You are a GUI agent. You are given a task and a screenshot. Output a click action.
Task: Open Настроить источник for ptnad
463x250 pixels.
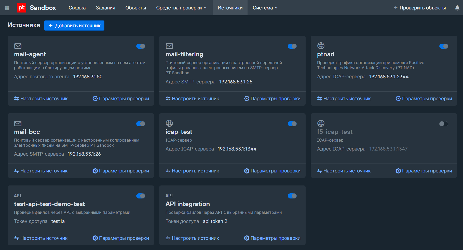[x=344, y=99]
